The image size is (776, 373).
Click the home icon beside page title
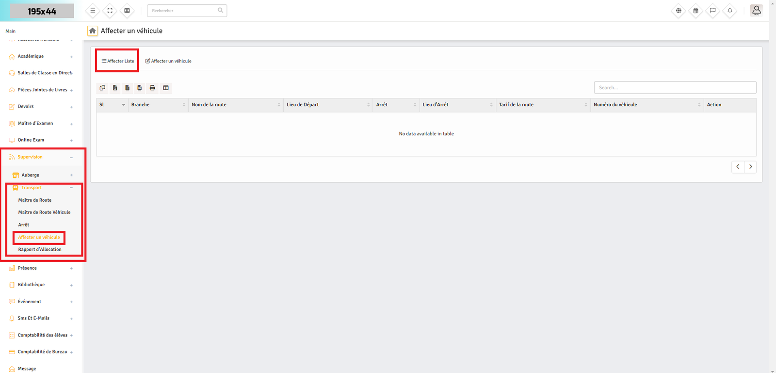coord(92,31)
